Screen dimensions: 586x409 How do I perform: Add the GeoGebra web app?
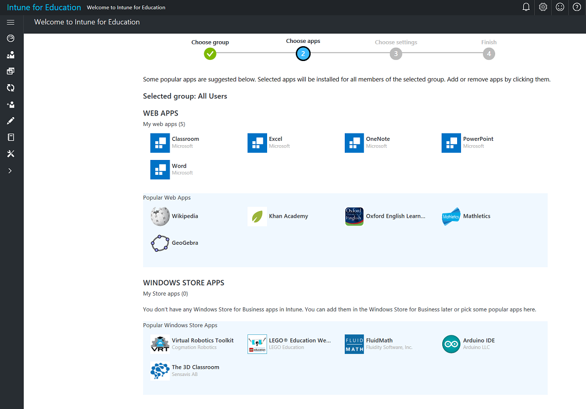pos(174,244)
